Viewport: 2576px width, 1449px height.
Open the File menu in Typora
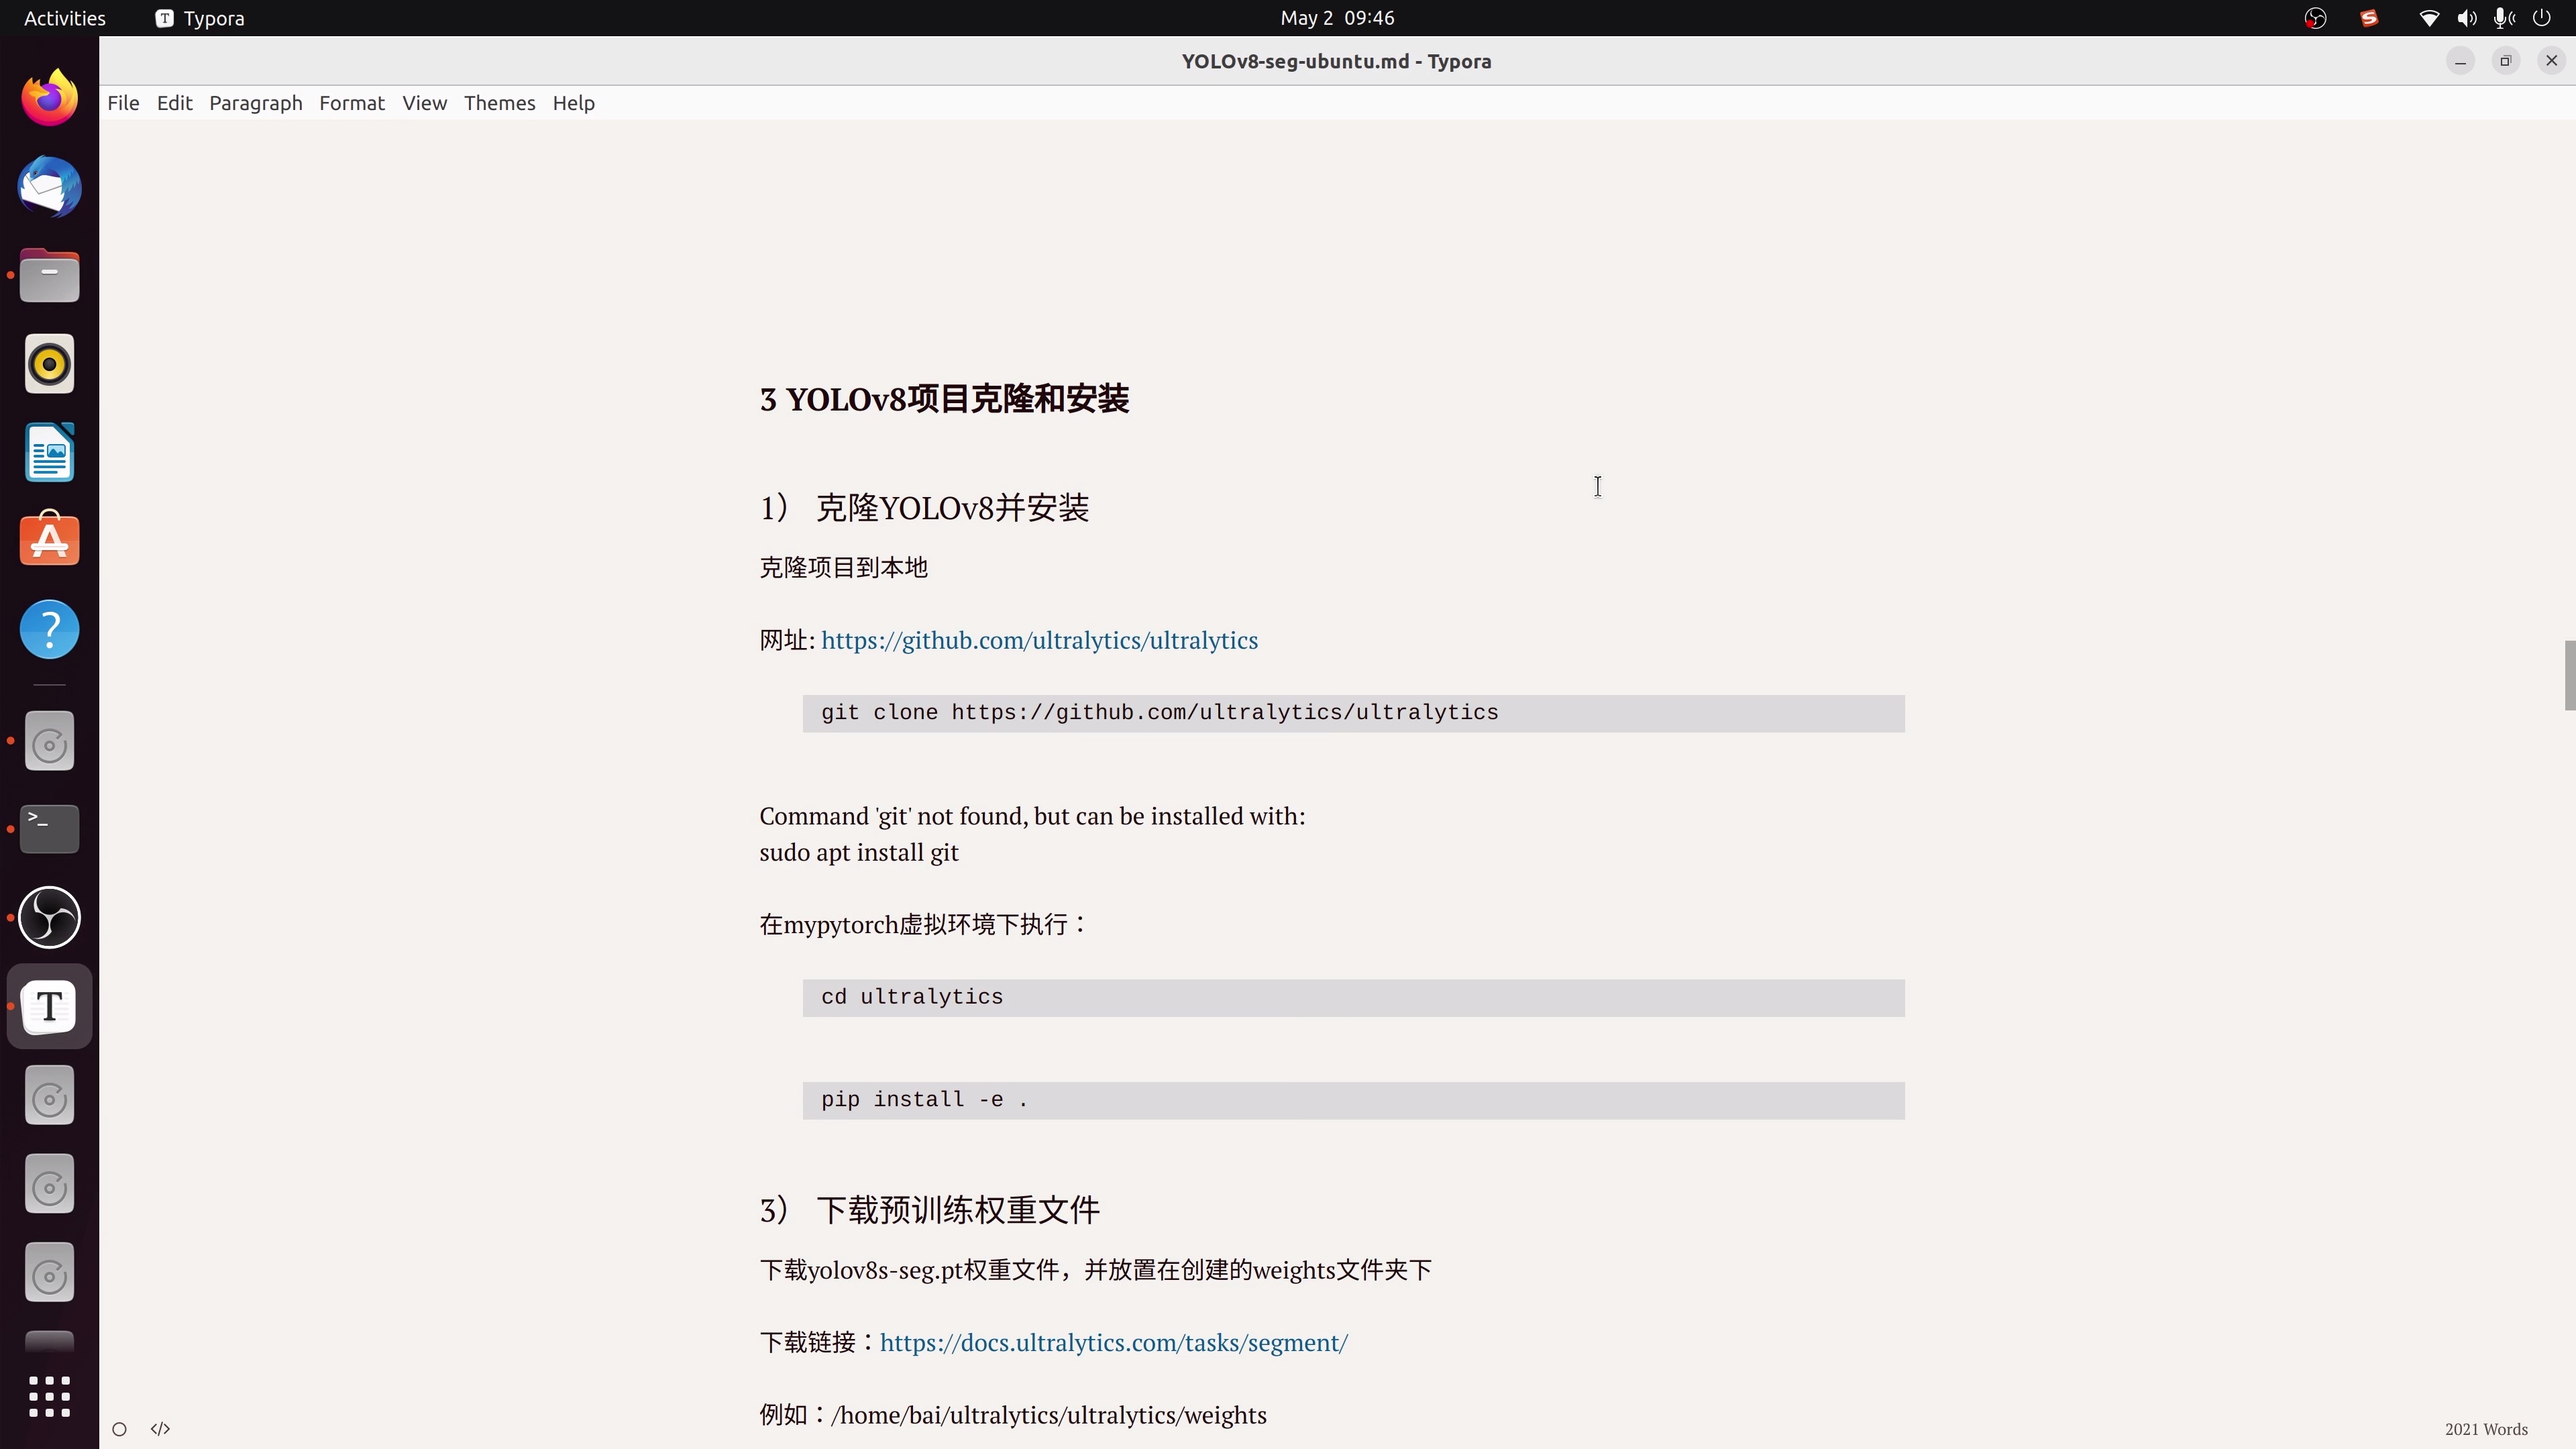pos(123,103)
